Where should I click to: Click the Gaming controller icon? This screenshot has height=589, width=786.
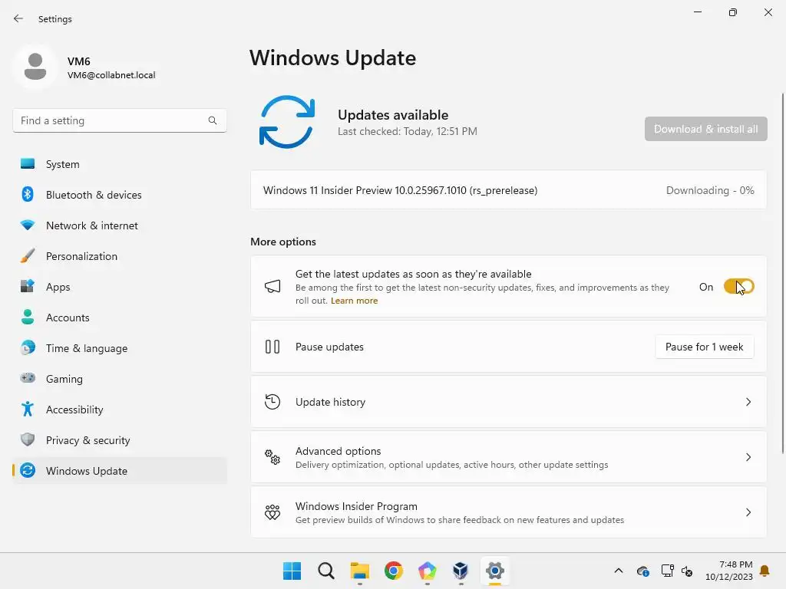pyautogui.click(x=28, y=378)
